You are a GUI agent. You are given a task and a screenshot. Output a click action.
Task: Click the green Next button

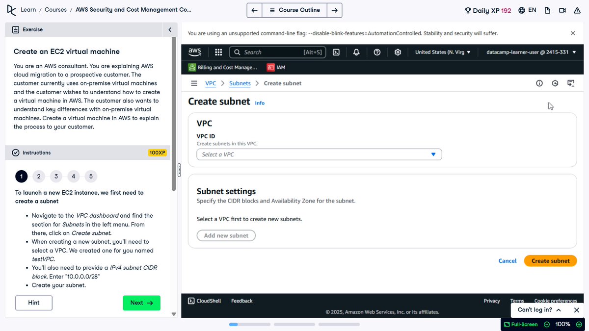pos(141,303)
